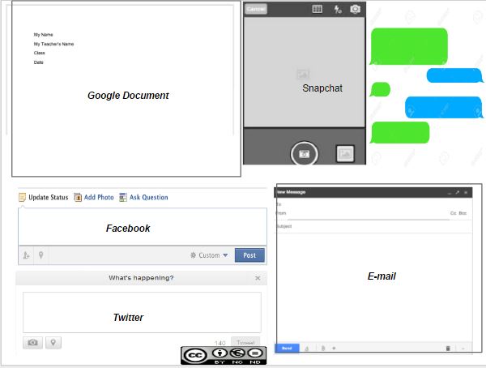Add tweet location using the Twitter pin icon

click(53, 343)
